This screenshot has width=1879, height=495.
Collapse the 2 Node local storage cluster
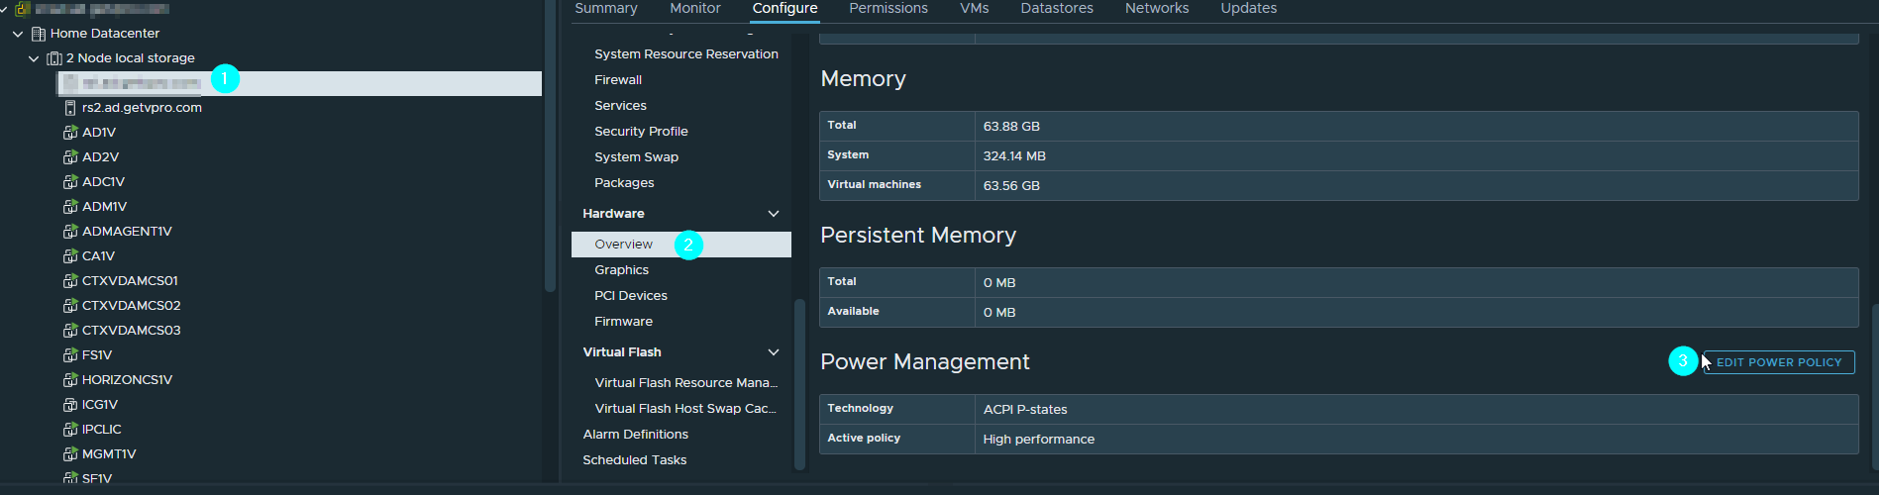tap(34, 58)
